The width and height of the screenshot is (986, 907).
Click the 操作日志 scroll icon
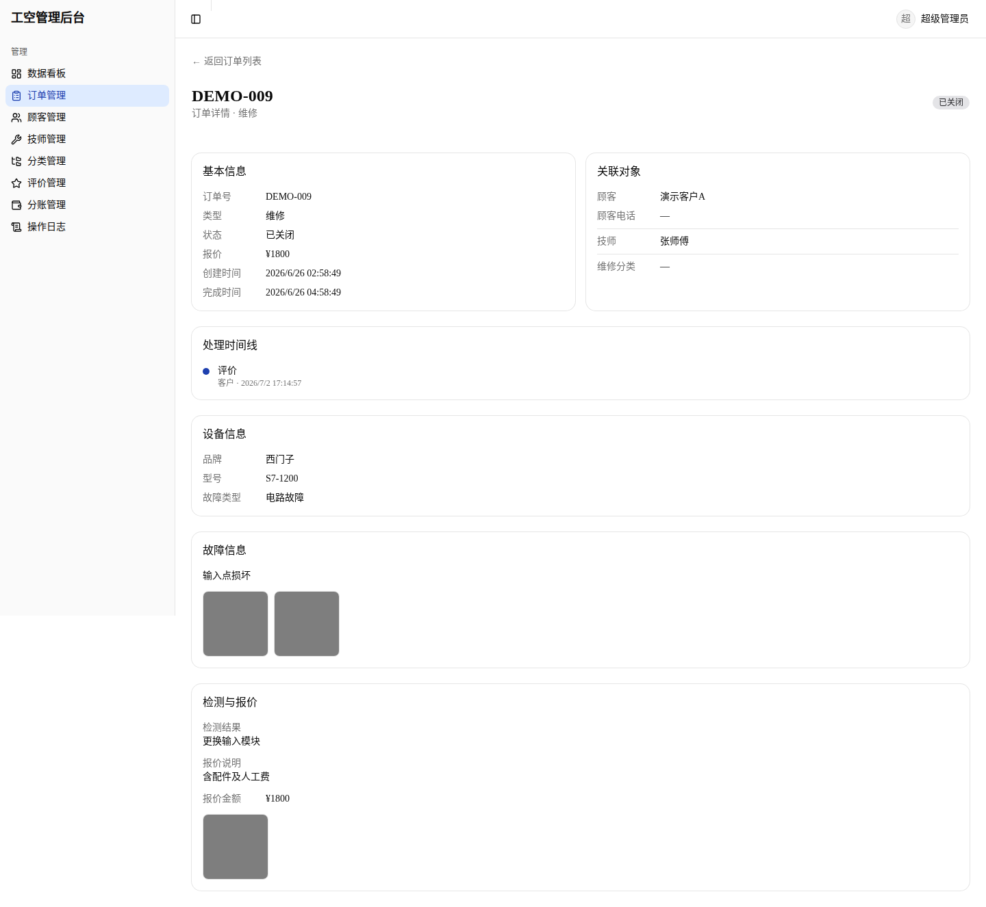16,227
